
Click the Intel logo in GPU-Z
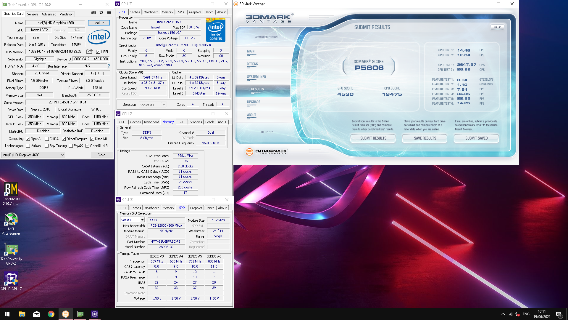click(99, 37)
